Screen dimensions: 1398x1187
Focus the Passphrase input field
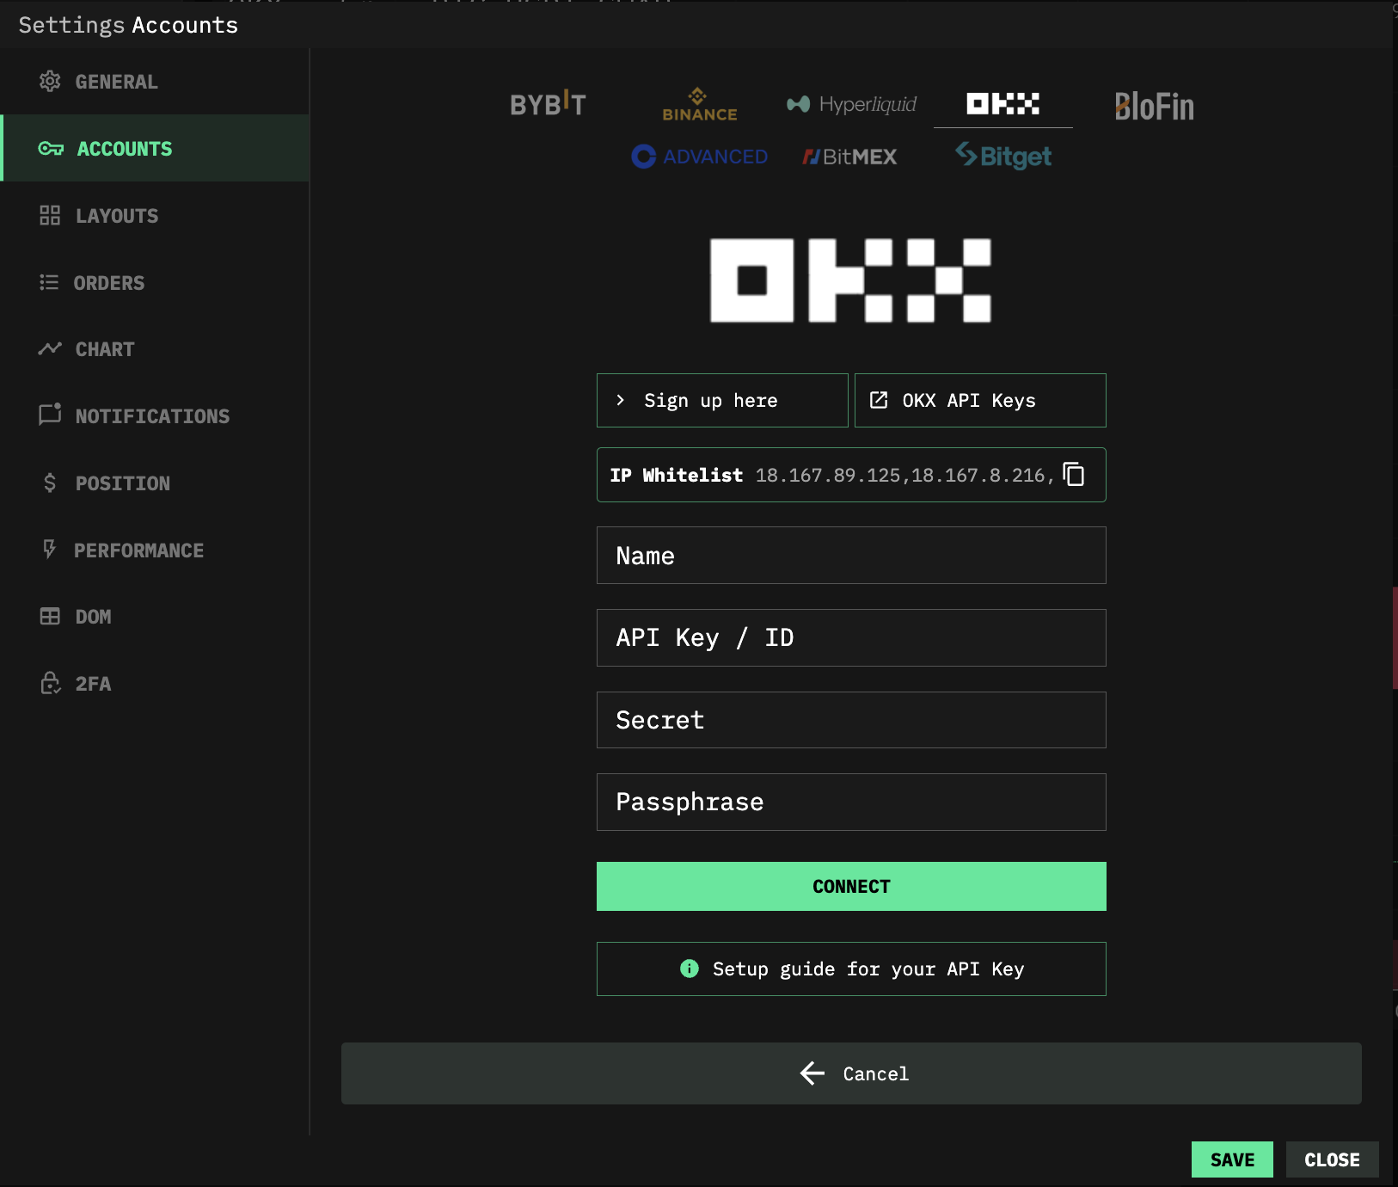pyautogui.click(x=851, y=802)
